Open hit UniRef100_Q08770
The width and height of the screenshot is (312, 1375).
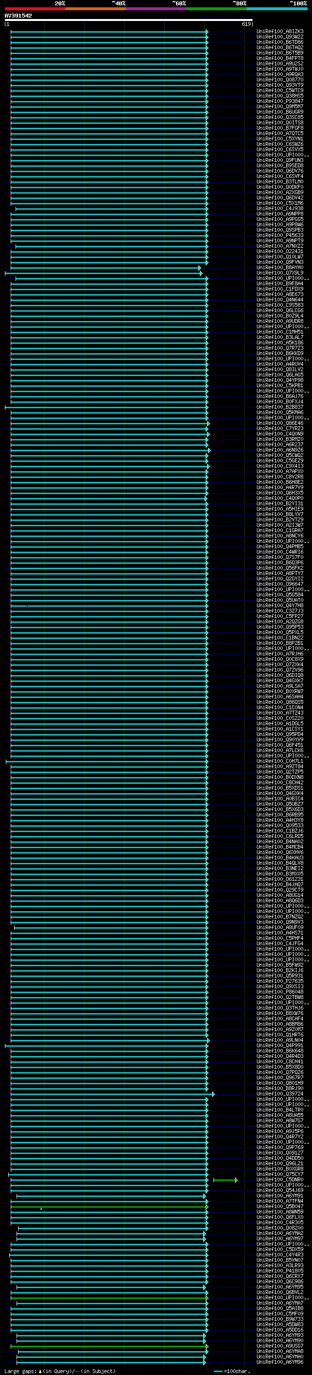pyautogui.click(x=280, y=80)
